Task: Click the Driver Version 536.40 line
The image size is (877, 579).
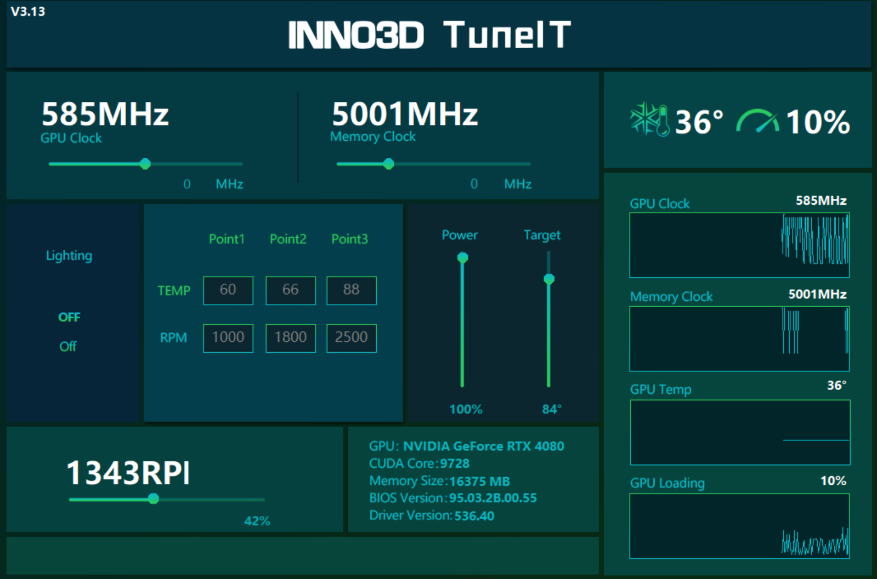Action: pos(431,515)
